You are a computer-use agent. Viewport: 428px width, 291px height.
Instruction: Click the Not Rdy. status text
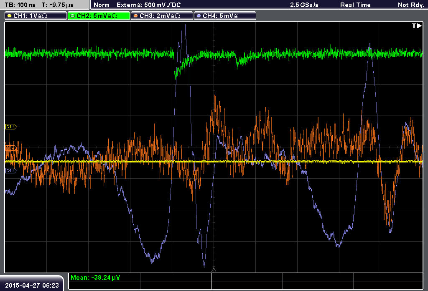411,5
